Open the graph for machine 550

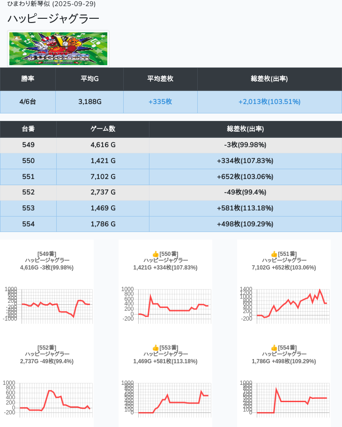click(165, 305)
